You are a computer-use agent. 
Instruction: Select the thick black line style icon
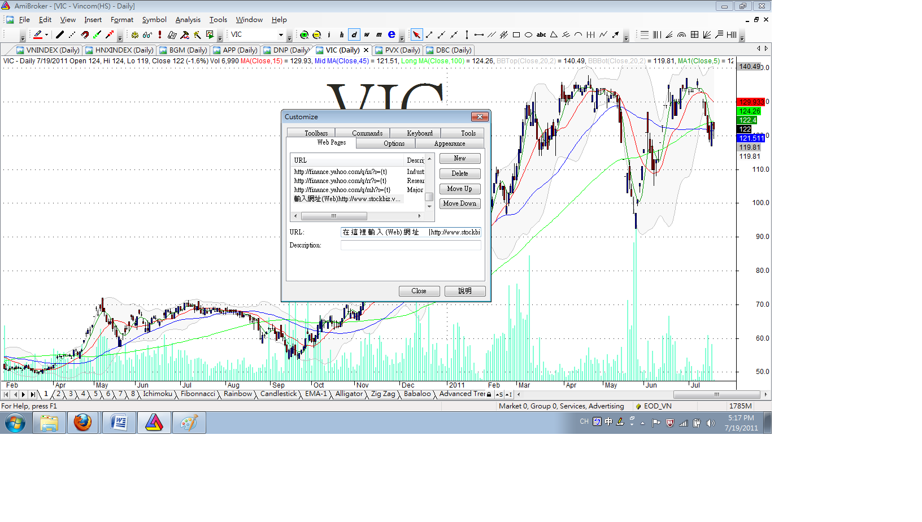click(x=60, y=35)
